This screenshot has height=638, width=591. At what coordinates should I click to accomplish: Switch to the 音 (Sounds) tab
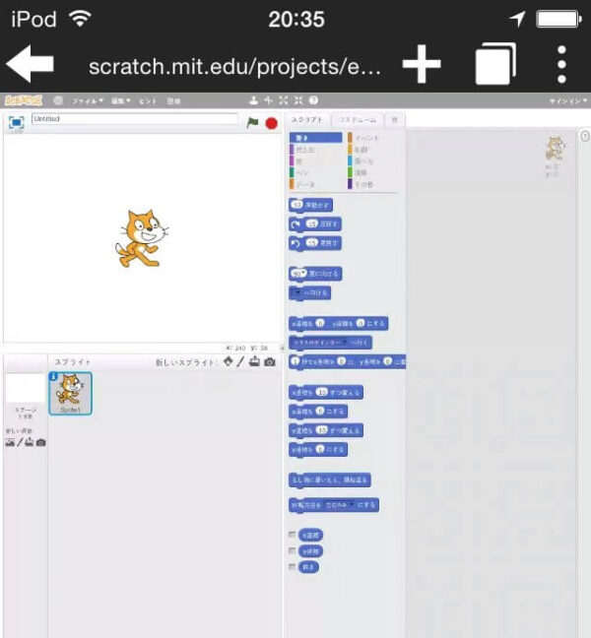[394, 120]
